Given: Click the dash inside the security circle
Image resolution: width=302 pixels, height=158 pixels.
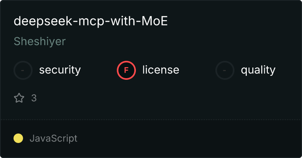Looking at the screenshot, I should coord(23,70).
